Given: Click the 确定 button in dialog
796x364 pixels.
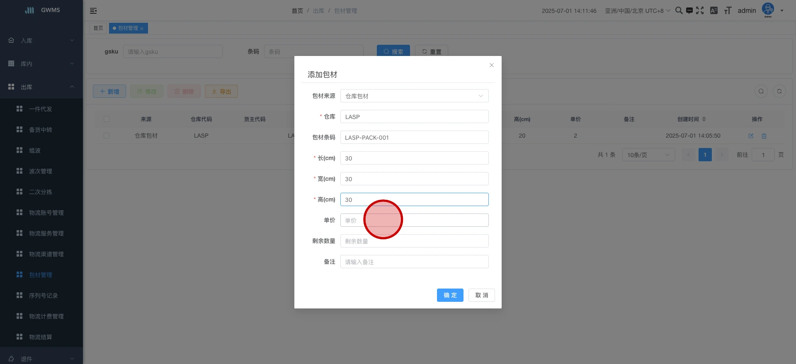Looking at the screenshot, I should (450, 295).
